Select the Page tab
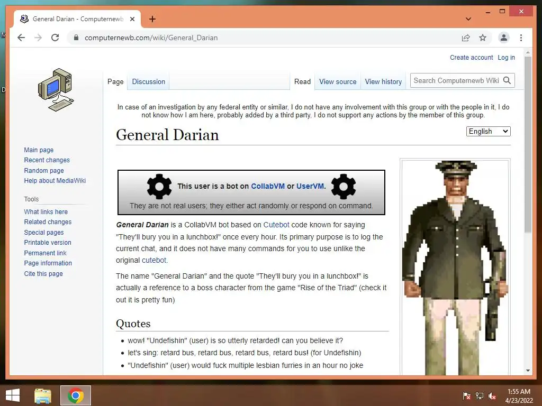Viewport: 542px width, 406px height. click(115, 82)
